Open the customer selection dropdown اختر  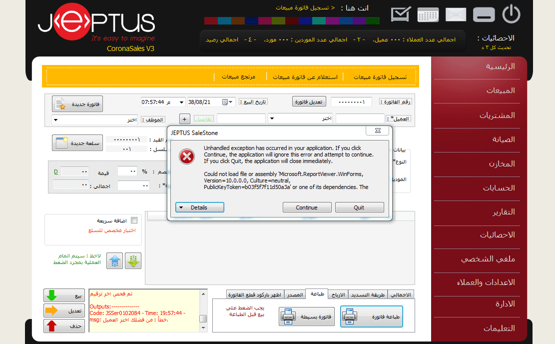pyautogui.click(x=272, y=118)
